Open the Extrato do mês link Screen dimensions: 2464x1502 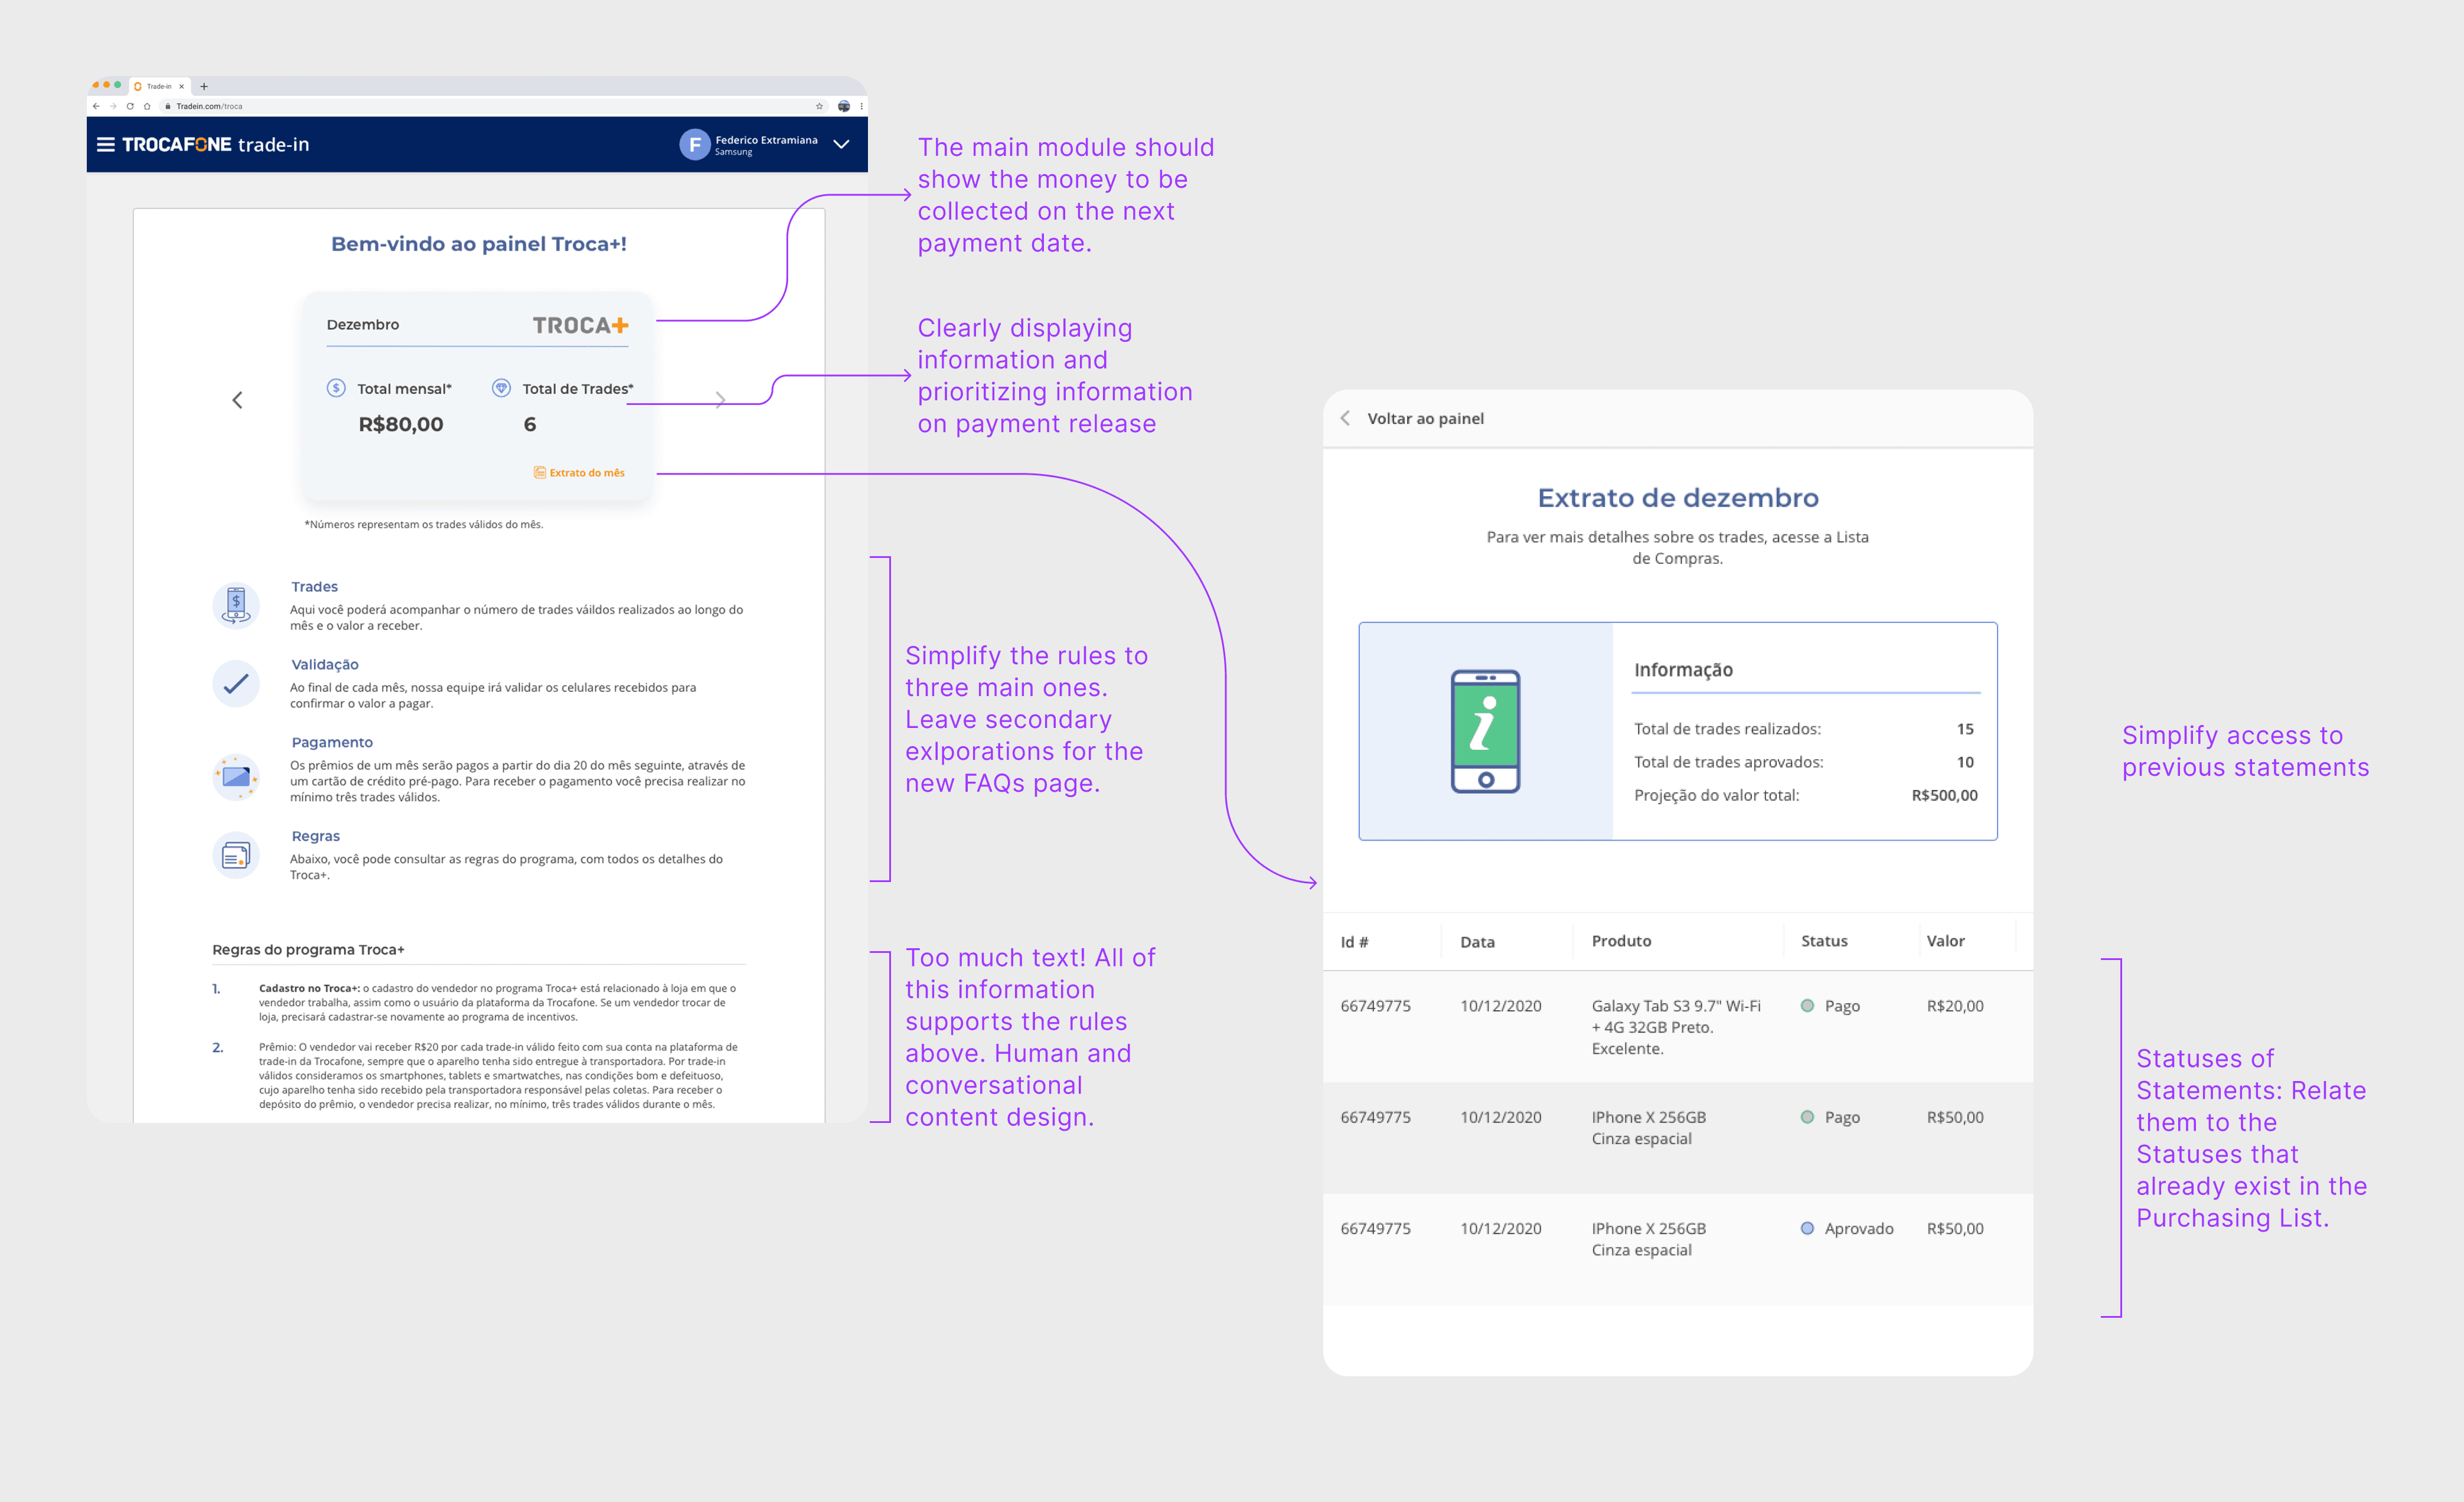click(x=580, y=473)
